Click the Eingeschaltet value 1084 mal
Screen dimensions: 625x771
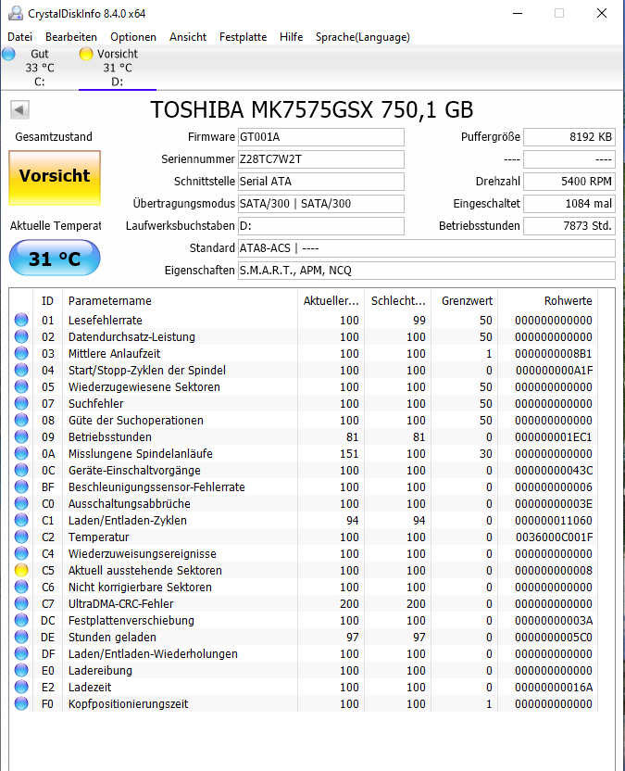(569, 204)
